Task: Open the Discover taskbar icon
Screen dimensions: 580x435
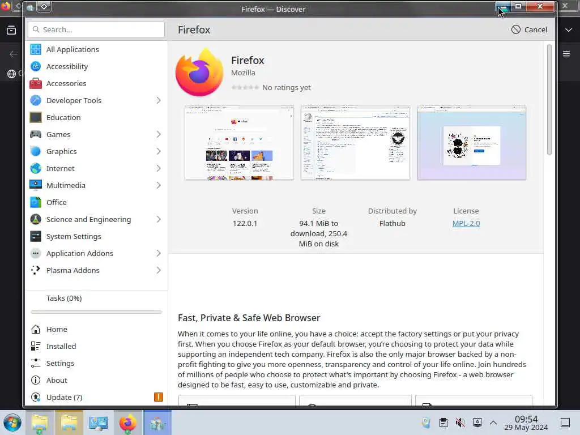Action: pyautogui.click(x=157, y=423)
